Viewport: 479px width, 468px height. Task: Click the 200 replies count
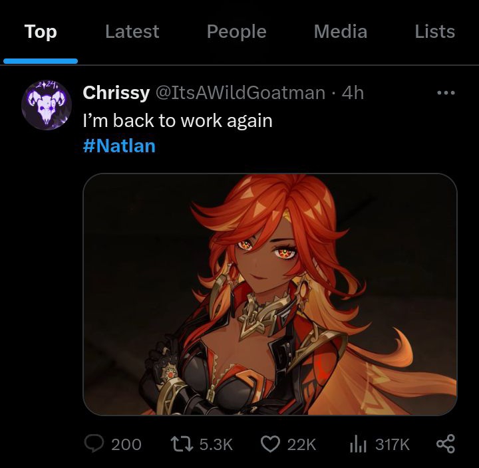[126, 444]
